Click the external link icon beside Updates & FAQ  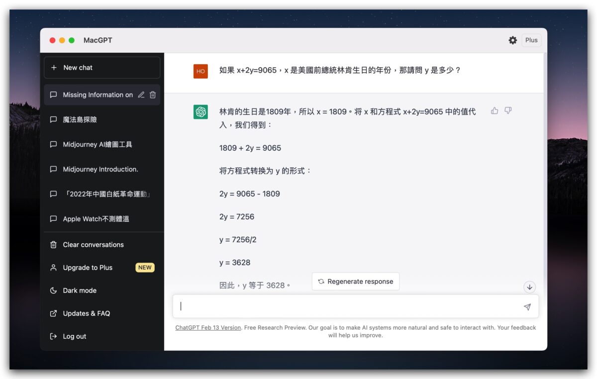(53, 313)
